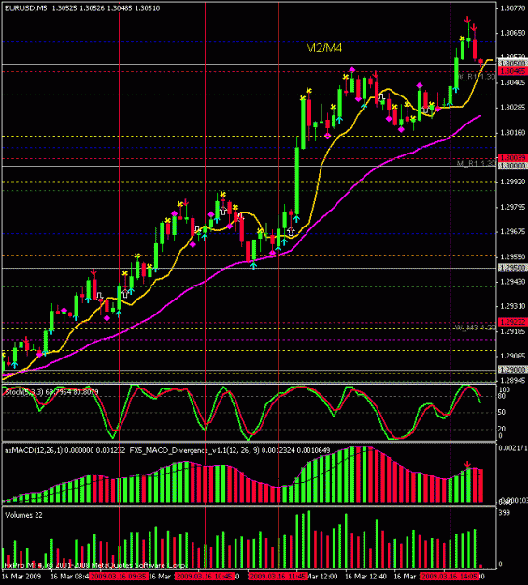Click the 1.29920 price axis value
Image resolution: width=528 pixels, height=585 pixels.
point(512,183)
